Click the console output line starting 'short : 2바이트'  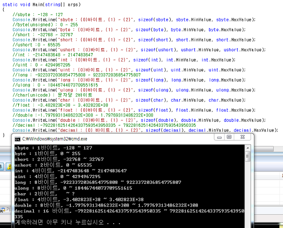(x=59, y=160)
